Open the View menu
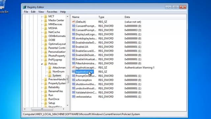The image size is (211, 119). tap(41, 12)
